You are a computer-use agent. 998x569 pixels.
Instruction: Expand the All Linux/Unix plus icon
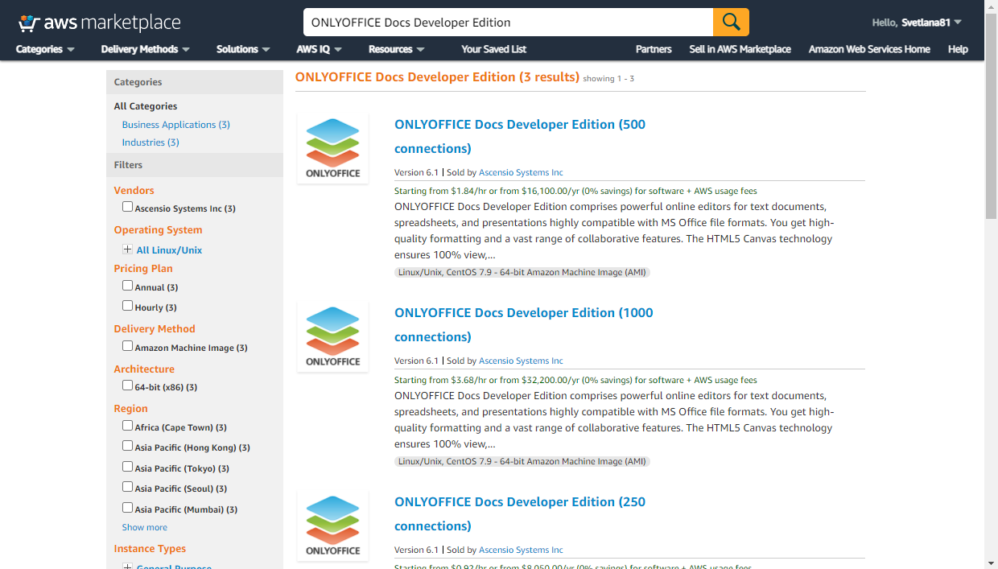127,249
